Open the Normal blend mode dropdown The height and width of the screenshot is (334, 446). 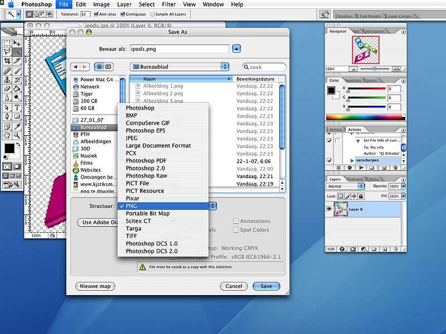pos(345,186)
